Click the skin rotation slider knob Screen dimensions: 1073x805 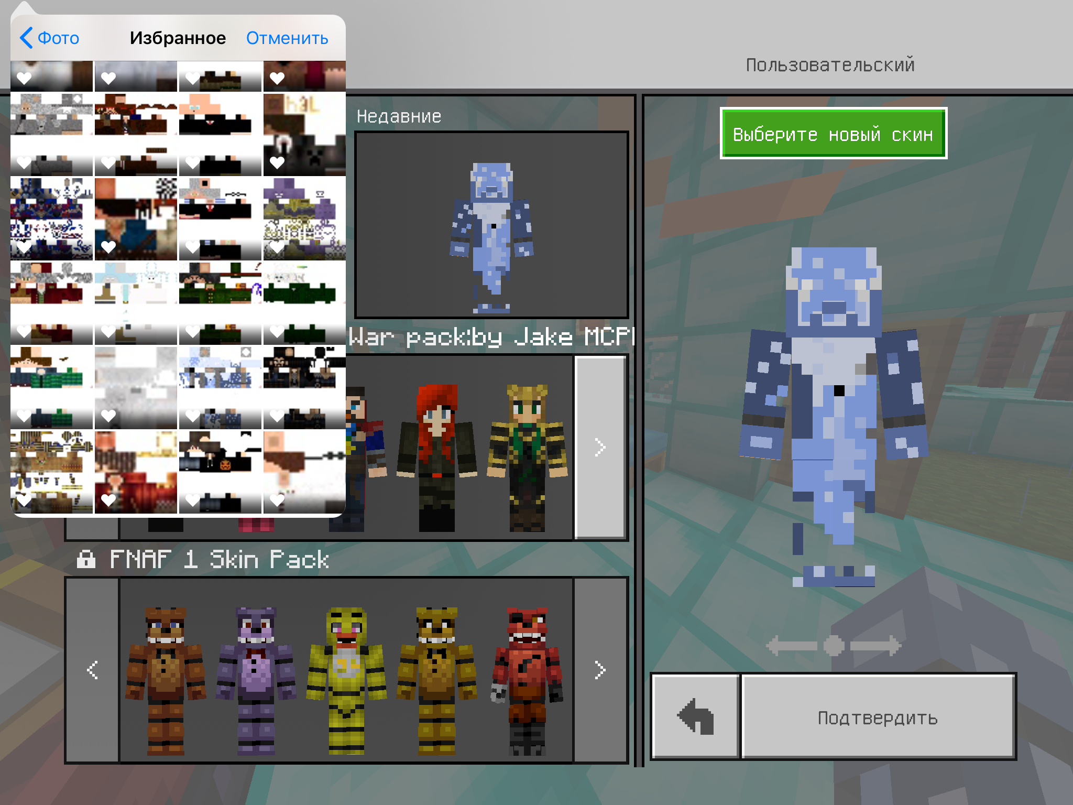pyautogui.click(x=834, y=646)
